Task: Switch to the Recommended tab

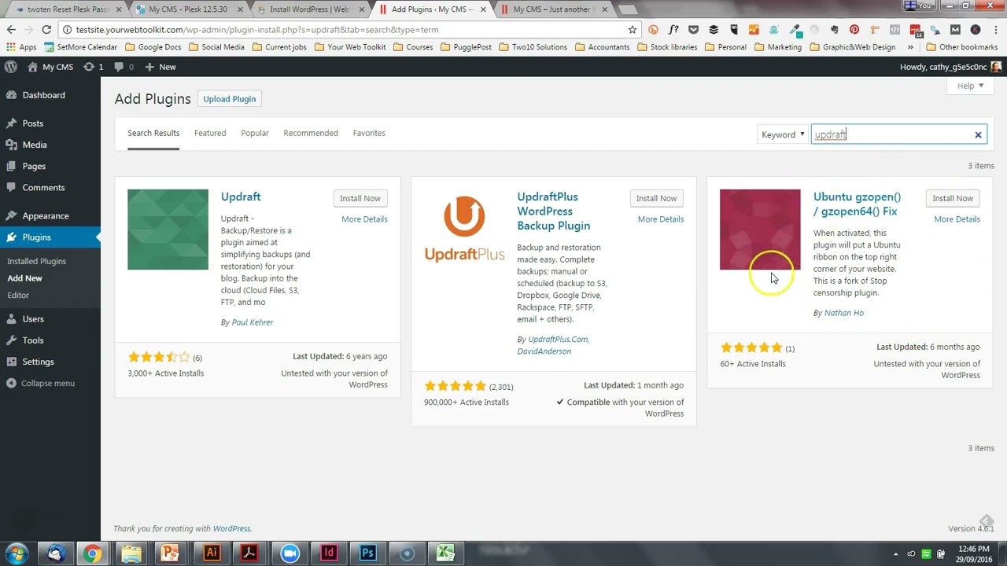Action: click(311, 133)
